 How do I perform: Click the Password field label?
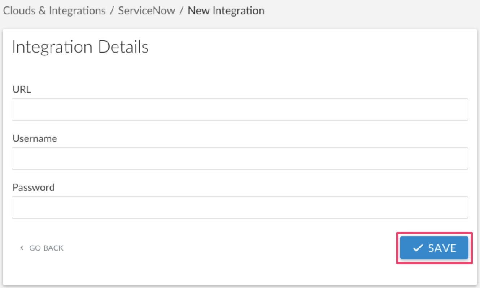(x=34, y=187)
